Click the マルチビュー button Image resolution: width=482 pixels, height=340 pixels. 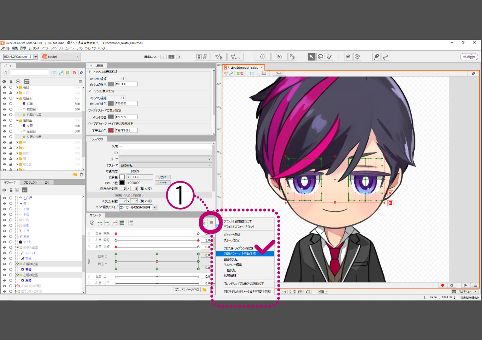[465, 292]
